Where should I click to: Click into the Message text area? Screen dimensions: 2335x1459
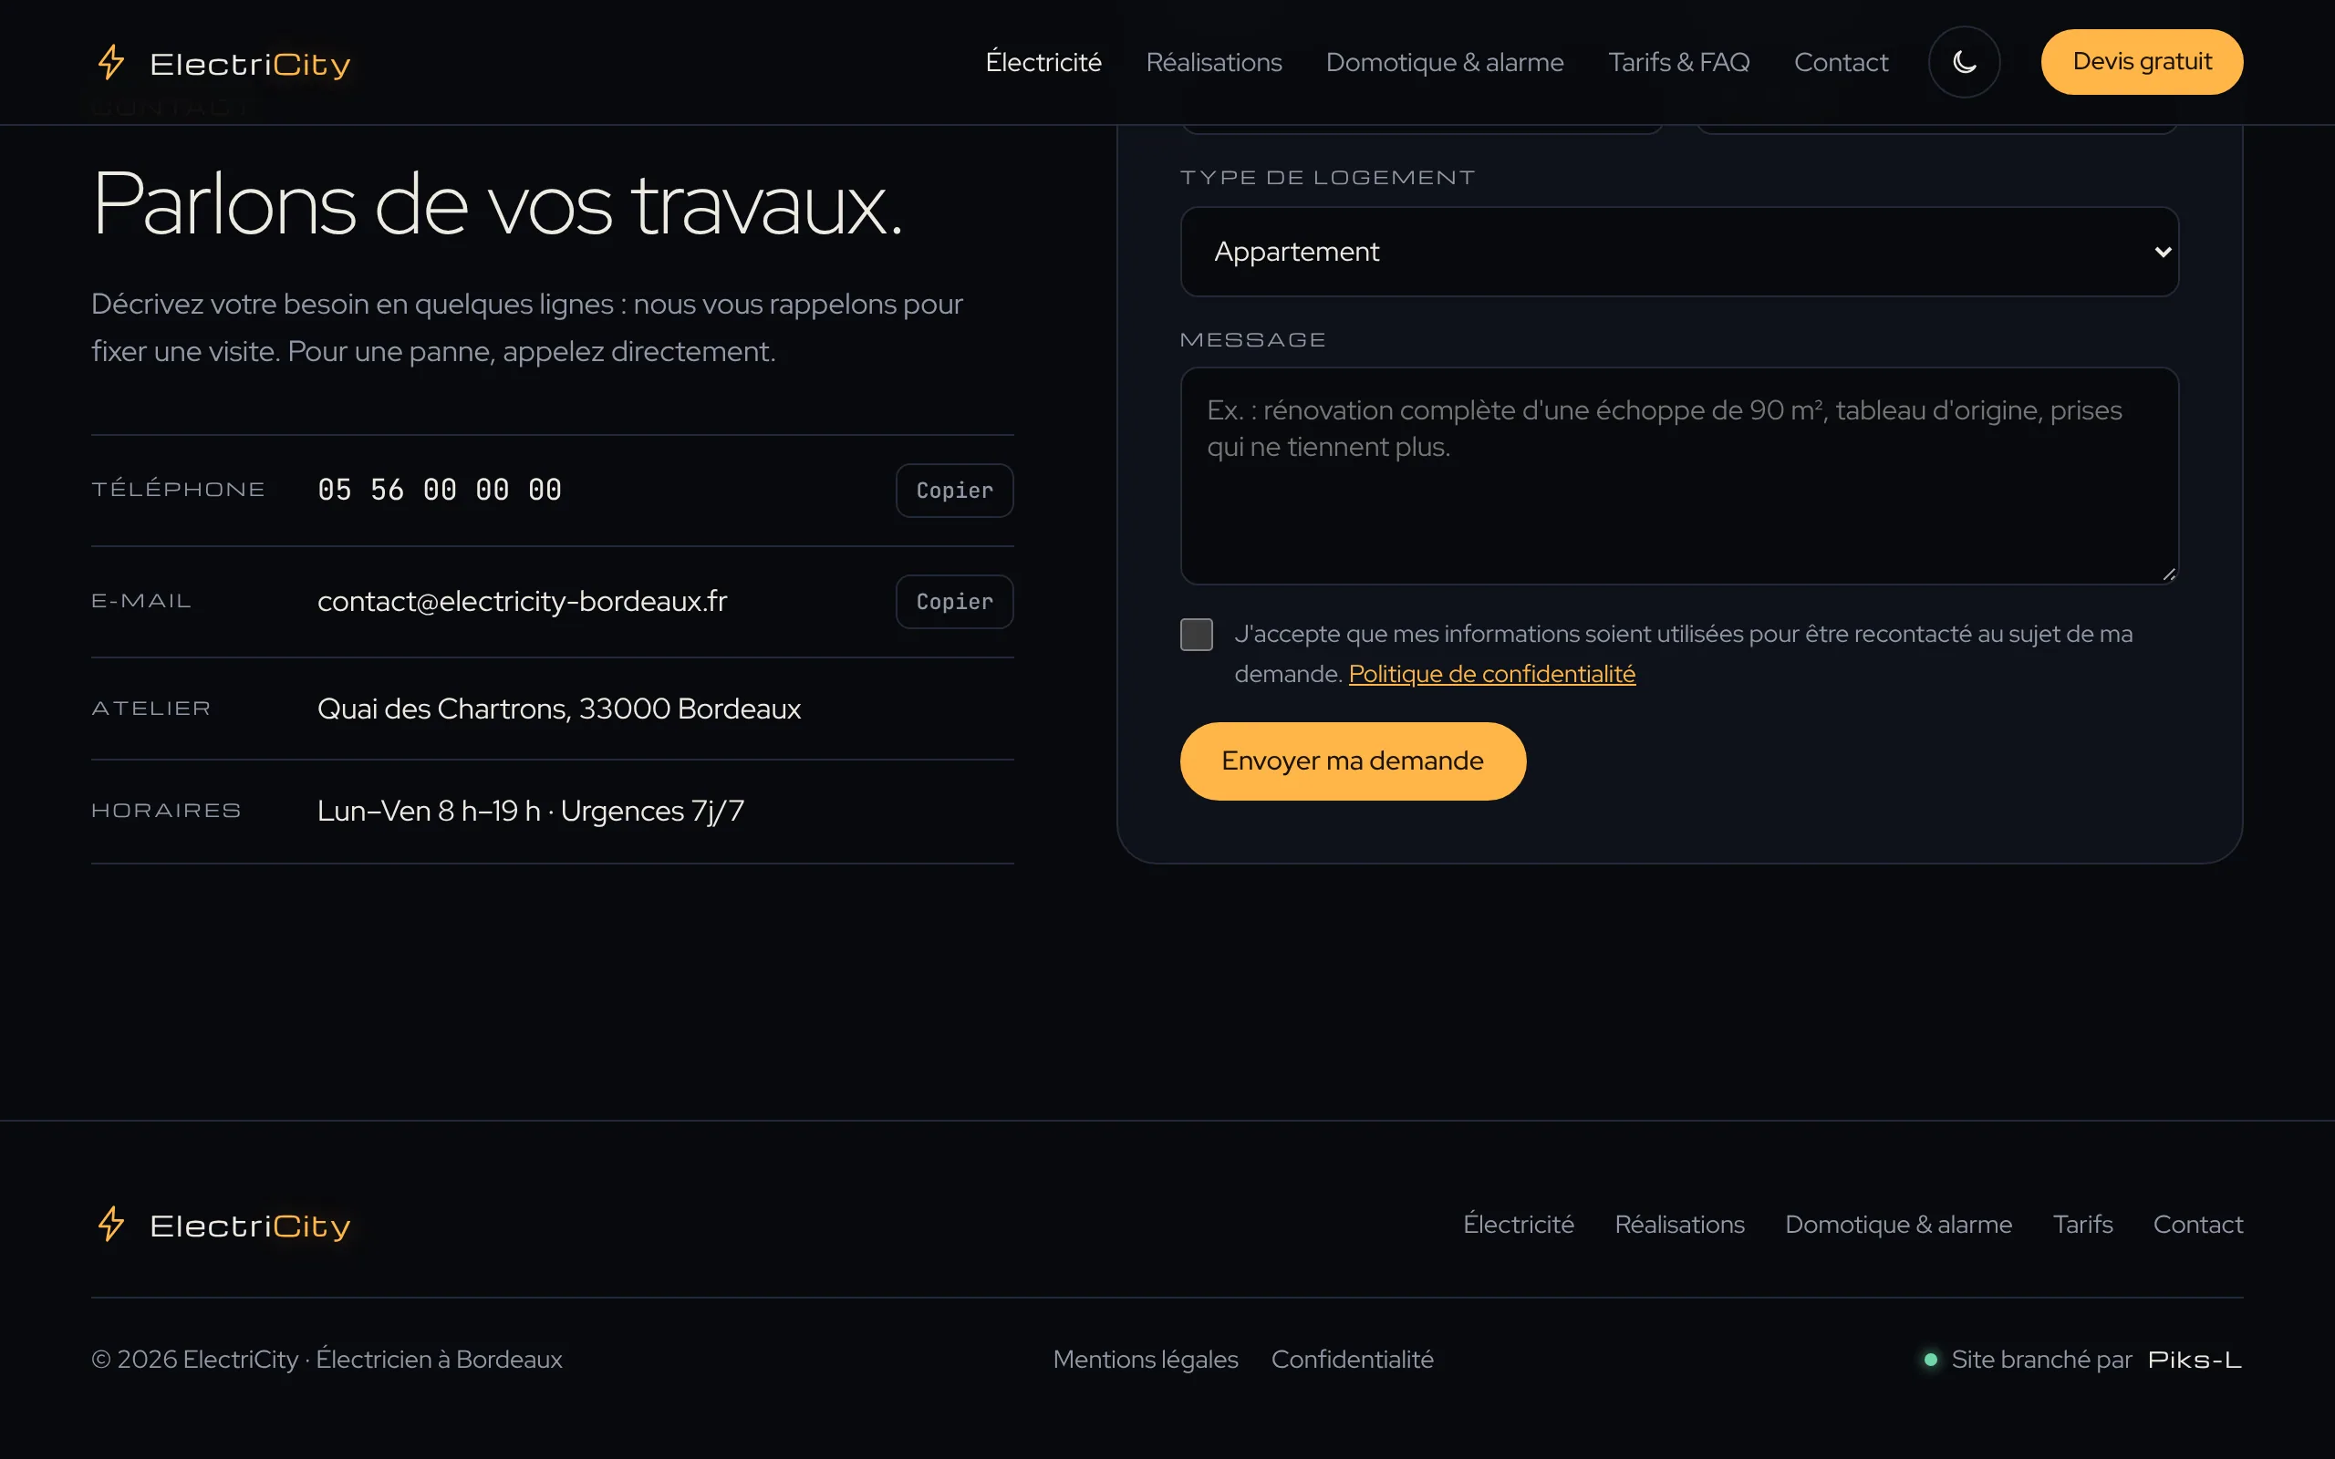[1679, 476]
